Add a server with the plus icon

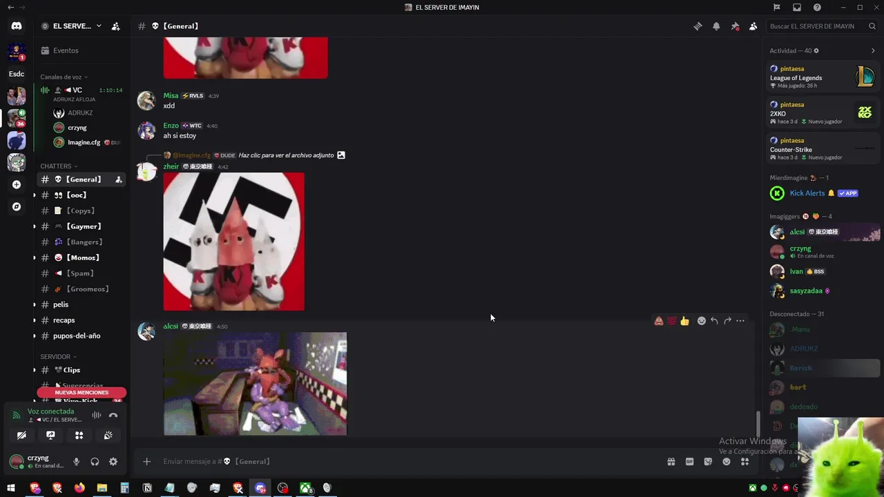point(17,184)
